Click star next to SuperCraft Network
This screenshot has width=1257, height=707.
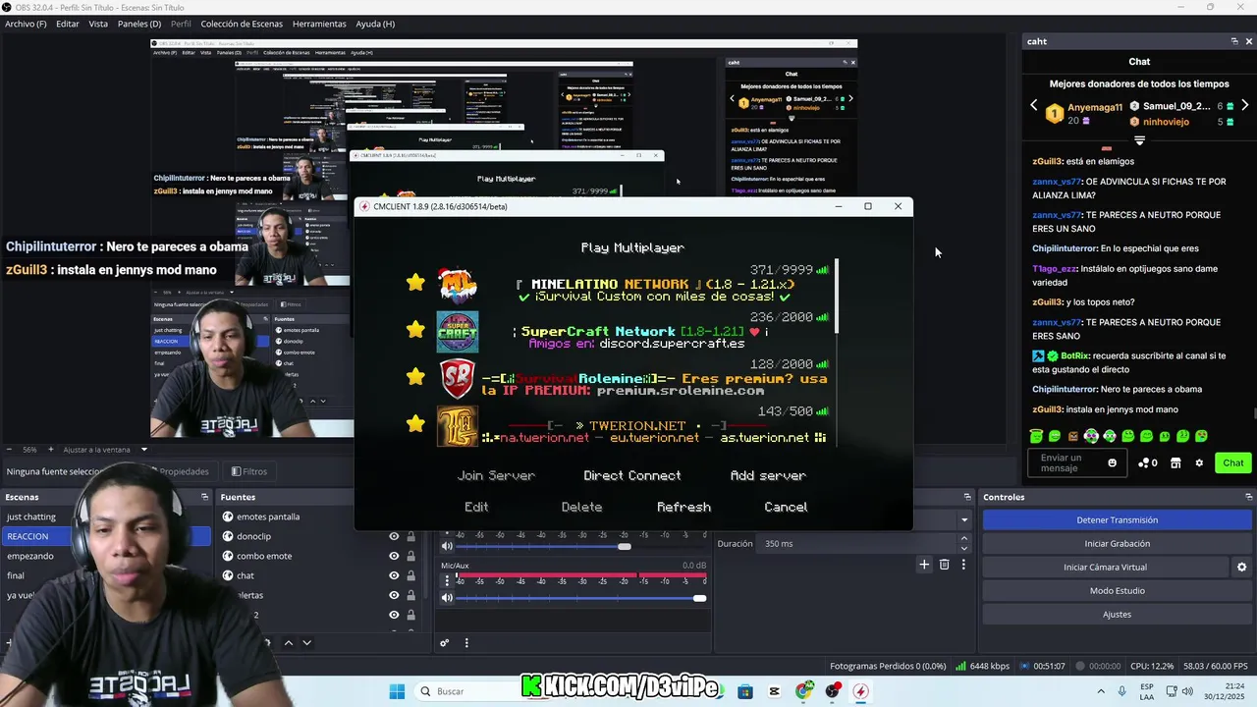tap(415, 330)
